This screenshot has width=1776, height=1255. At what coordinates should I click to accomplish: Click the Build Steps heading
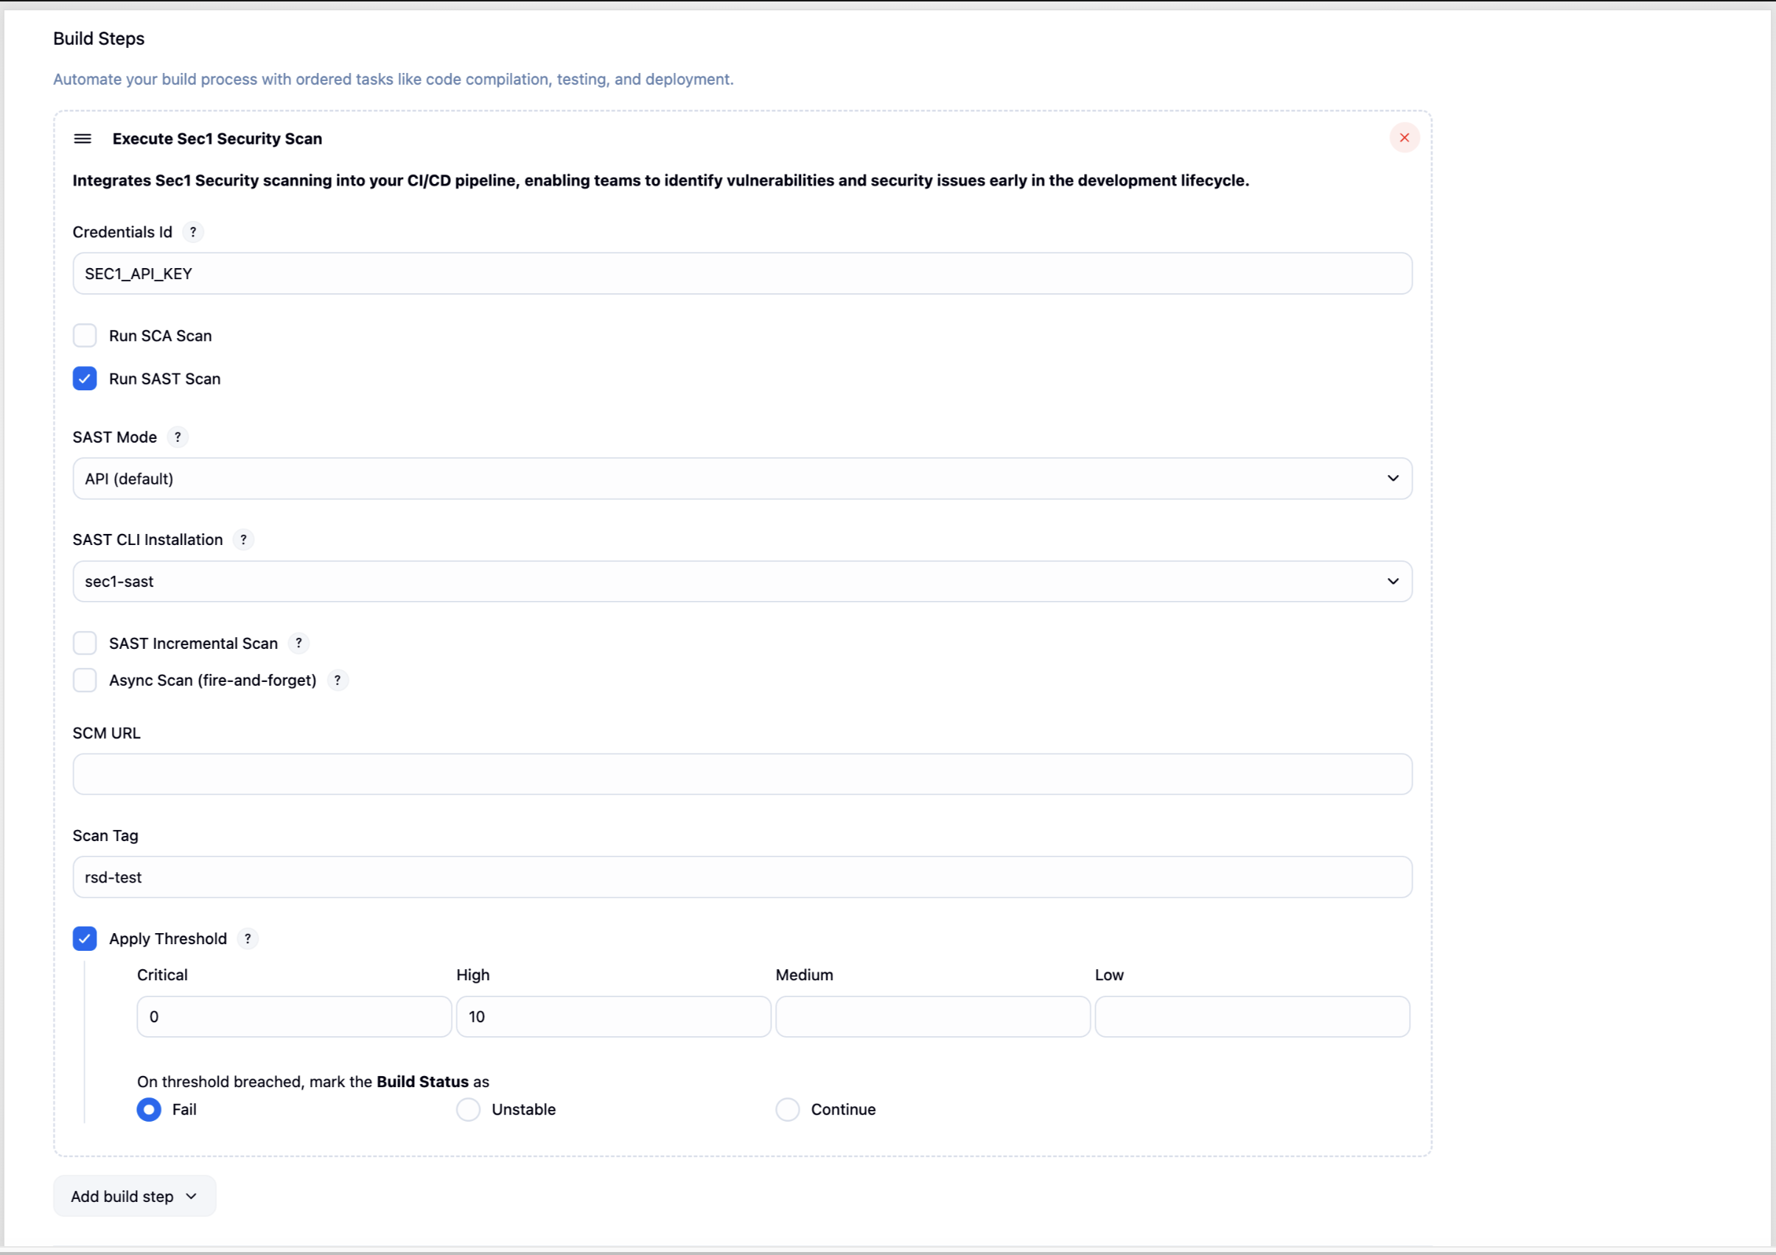point(99,38)
